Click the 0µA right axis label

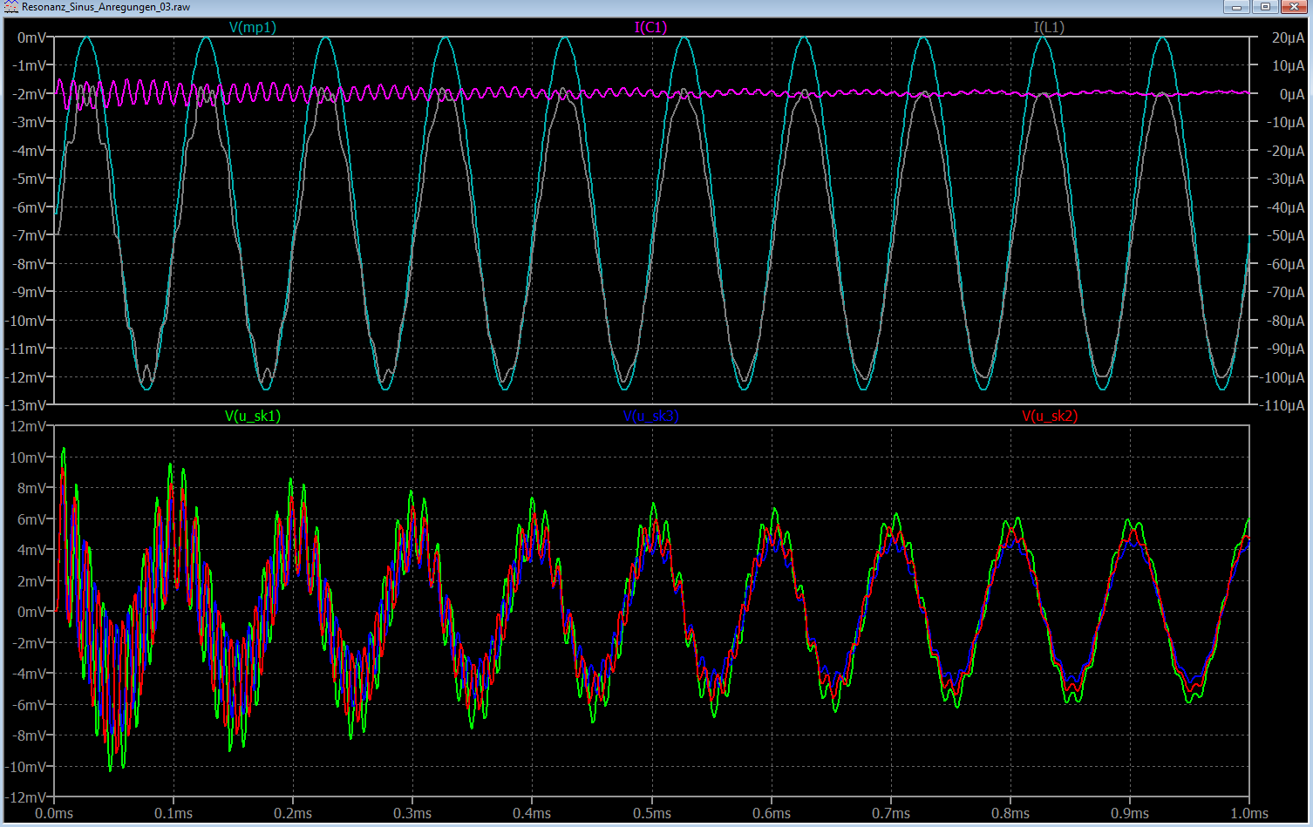tap(1292, 94)
